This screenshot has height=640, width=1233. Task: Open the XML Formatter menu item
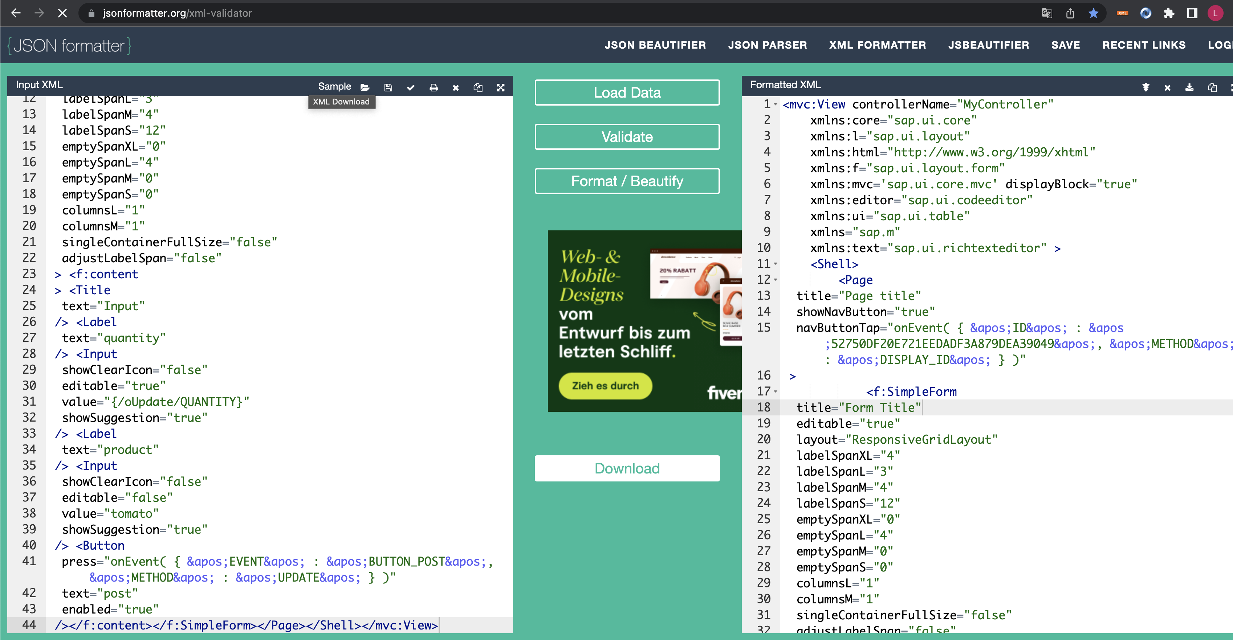(x=878, y=45)
